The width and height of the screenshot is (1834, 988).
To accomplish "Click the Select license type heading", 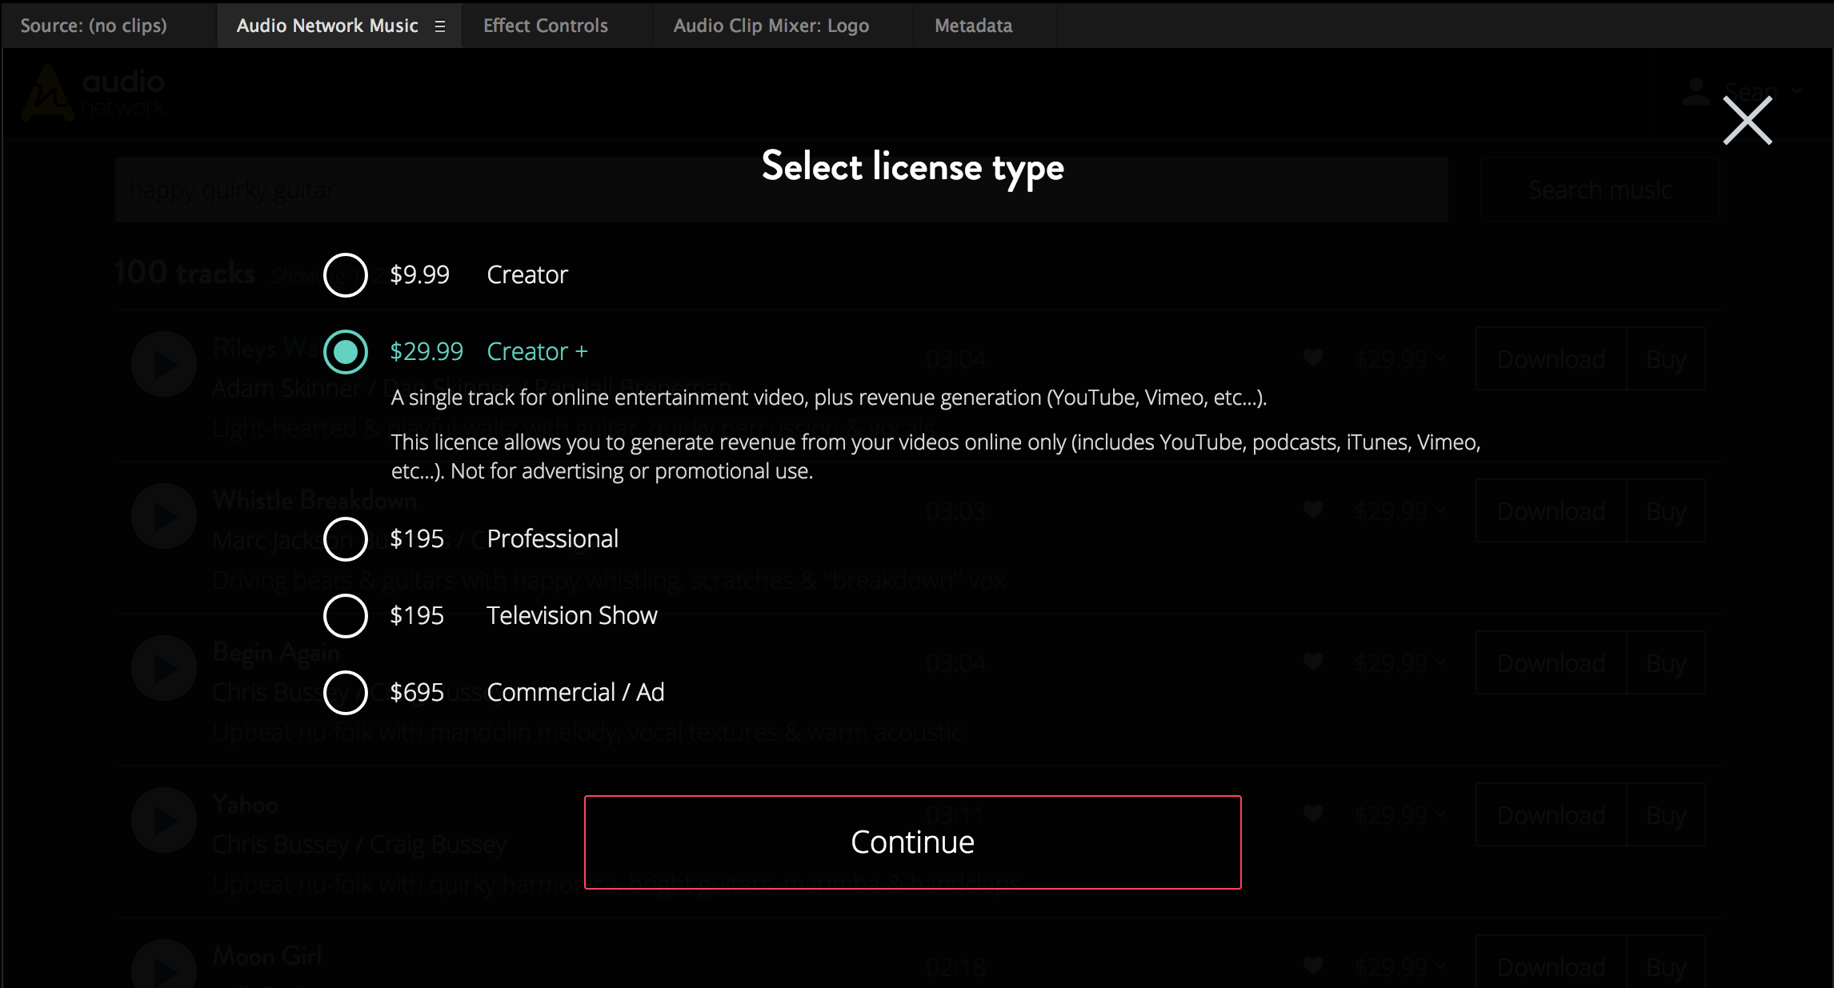I will [913, 168].
